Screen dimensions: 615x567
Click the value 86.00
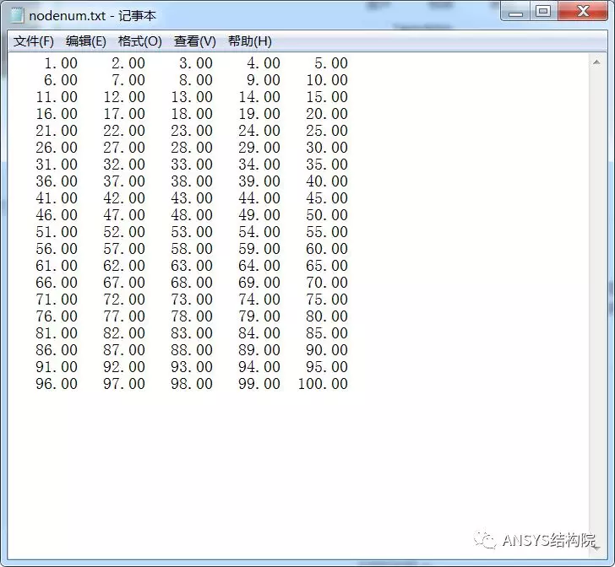57,350
